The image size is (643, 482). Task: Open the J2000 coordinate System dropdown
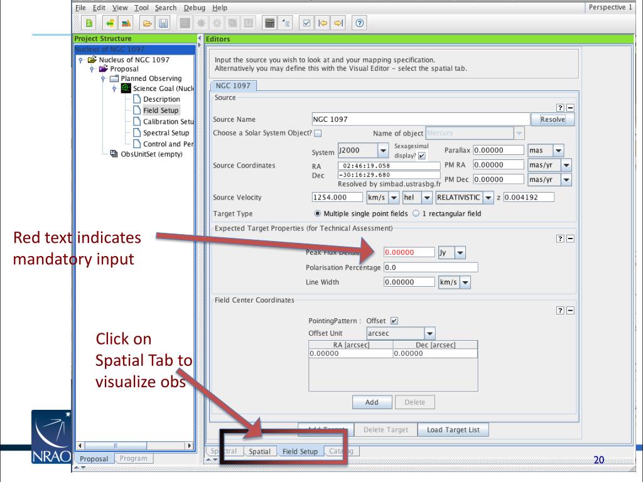[383, 151]
